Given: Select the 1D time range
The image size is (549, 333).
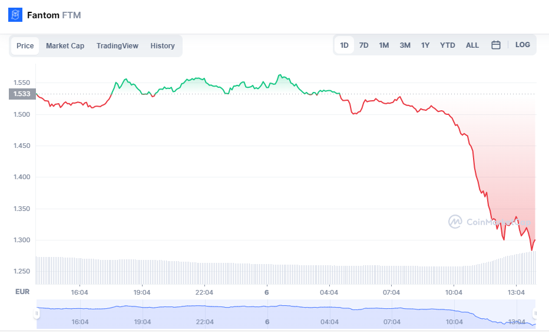Looking at the screenshot, I should [x=344, y=45].
